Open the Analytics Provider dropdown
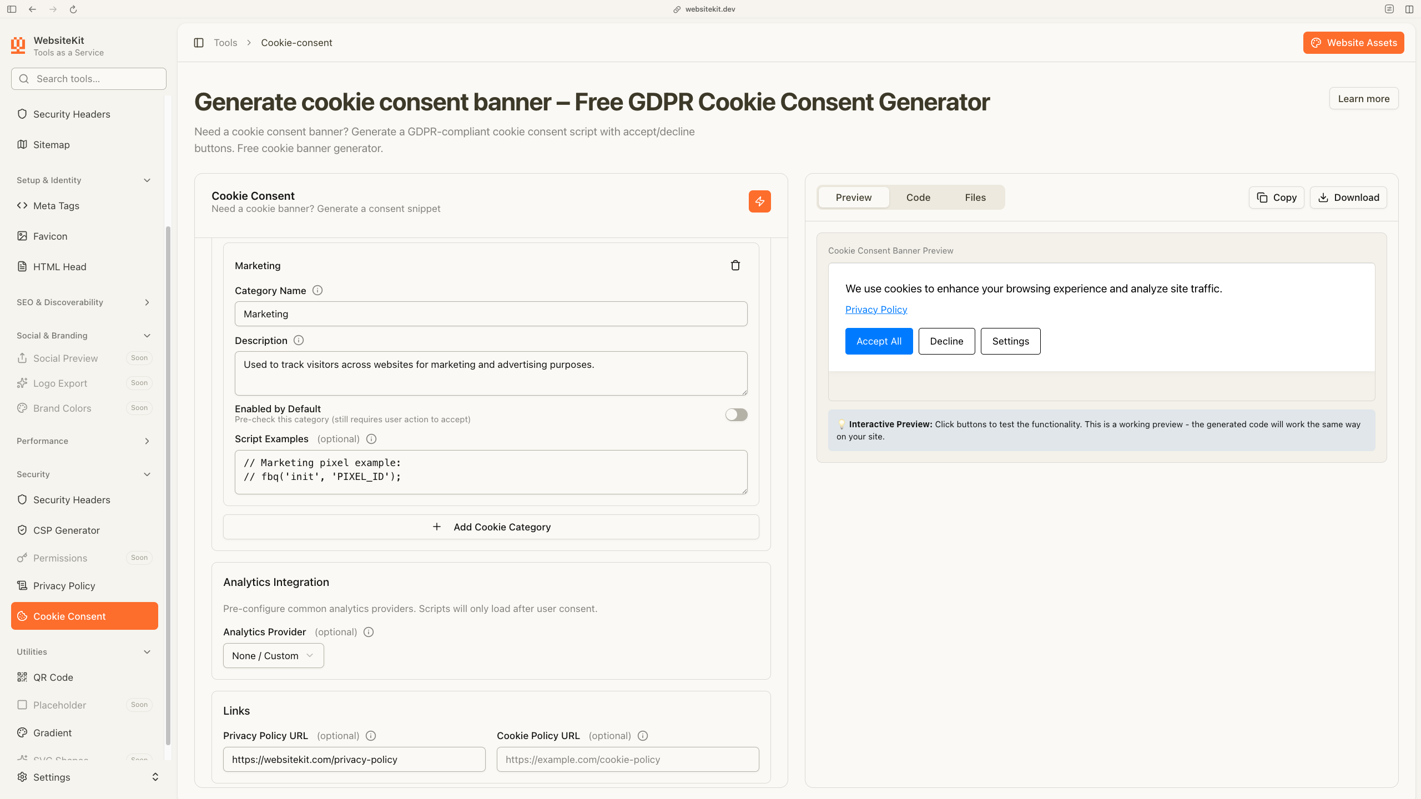 click(273, 655)
